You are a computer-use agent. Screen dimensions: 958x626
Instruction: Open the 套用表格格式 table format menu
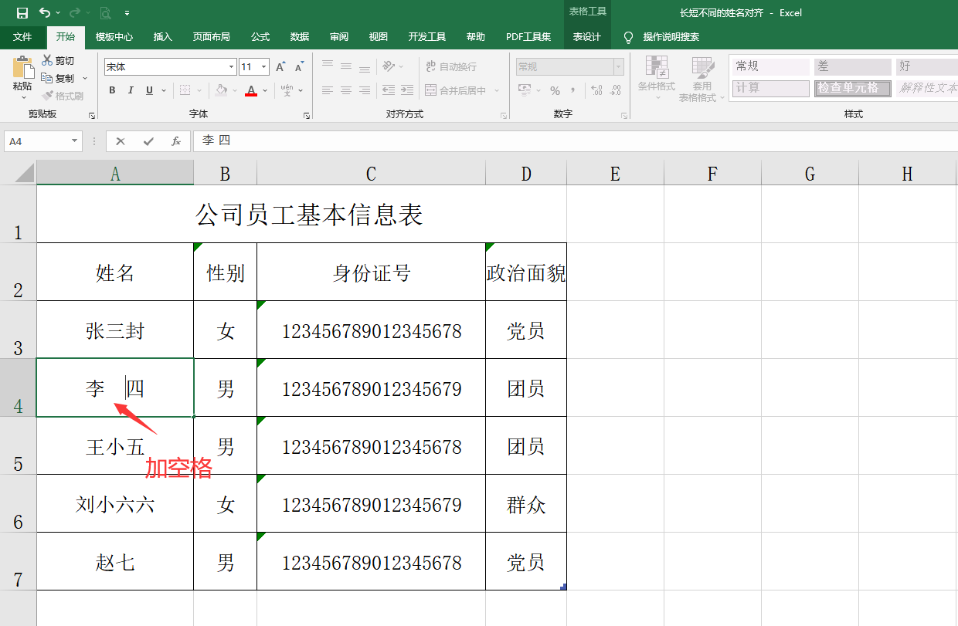[702, 78]
